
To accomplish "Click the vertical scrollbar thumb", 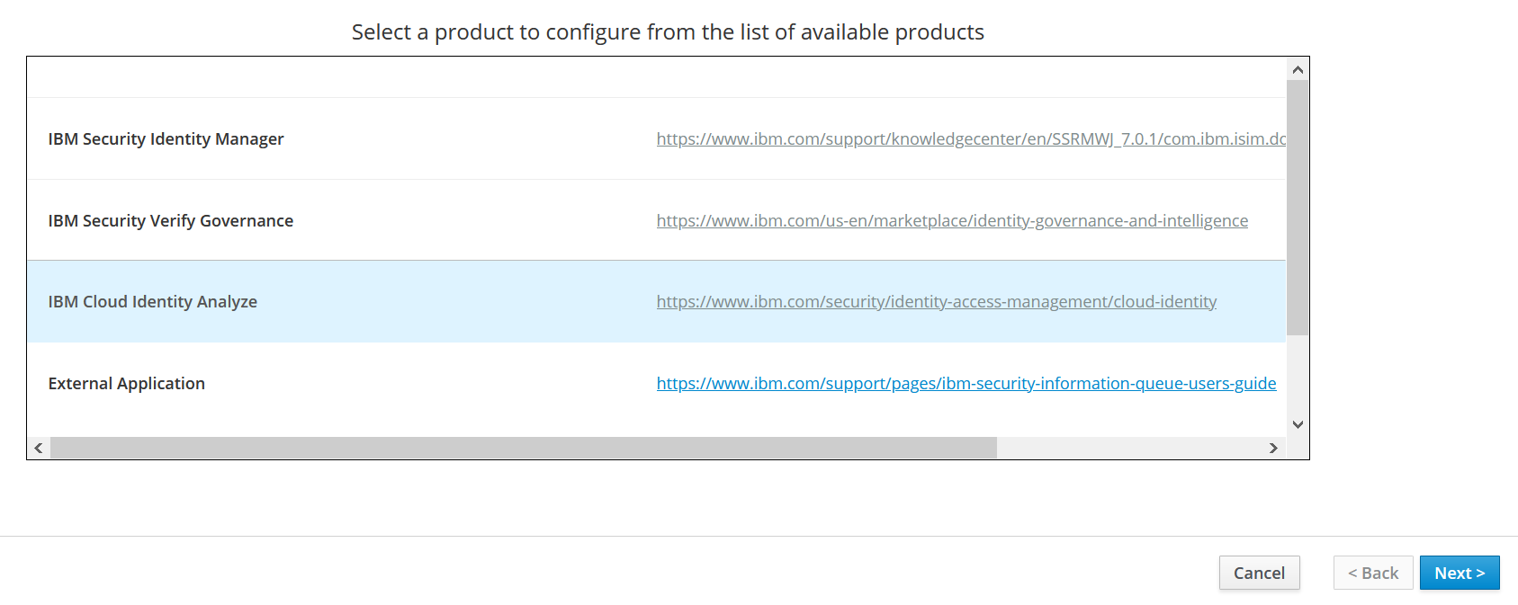I will 1298,207.
